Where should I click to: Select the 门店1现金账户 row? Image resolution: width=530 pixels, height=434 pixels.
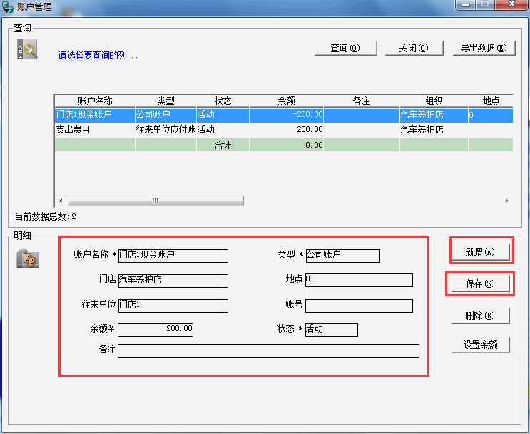point(284,115)
